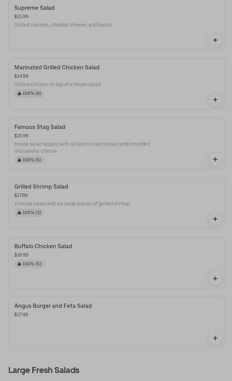
Task: Click plus button for Famous Stag Salad
Action: tap(215, 159)
